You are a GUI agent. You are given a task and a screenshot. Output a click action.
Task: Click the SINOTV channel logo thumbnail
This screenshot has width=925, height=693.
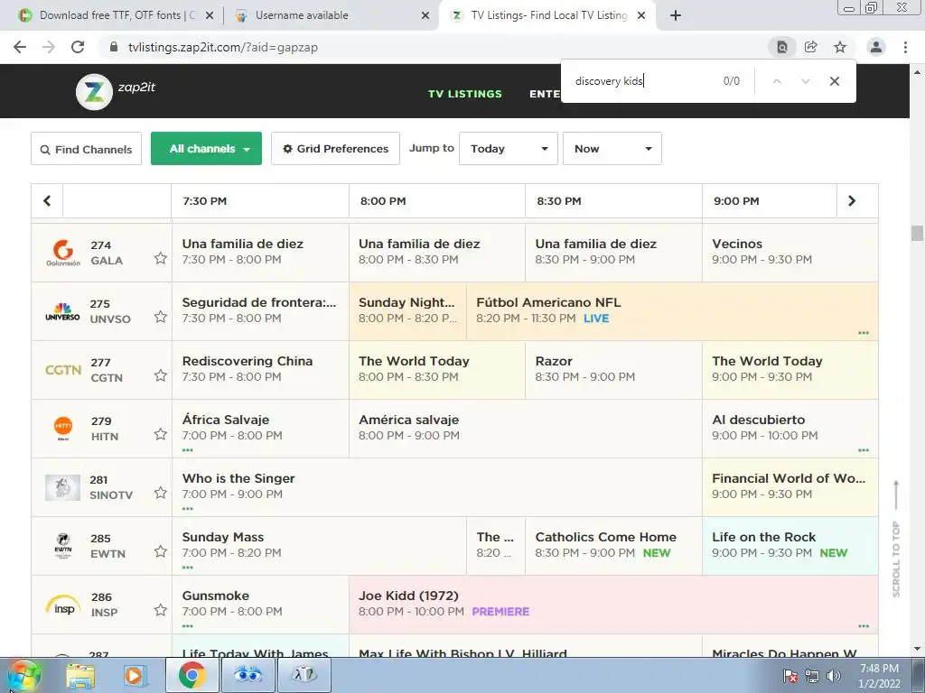point(62,487)
